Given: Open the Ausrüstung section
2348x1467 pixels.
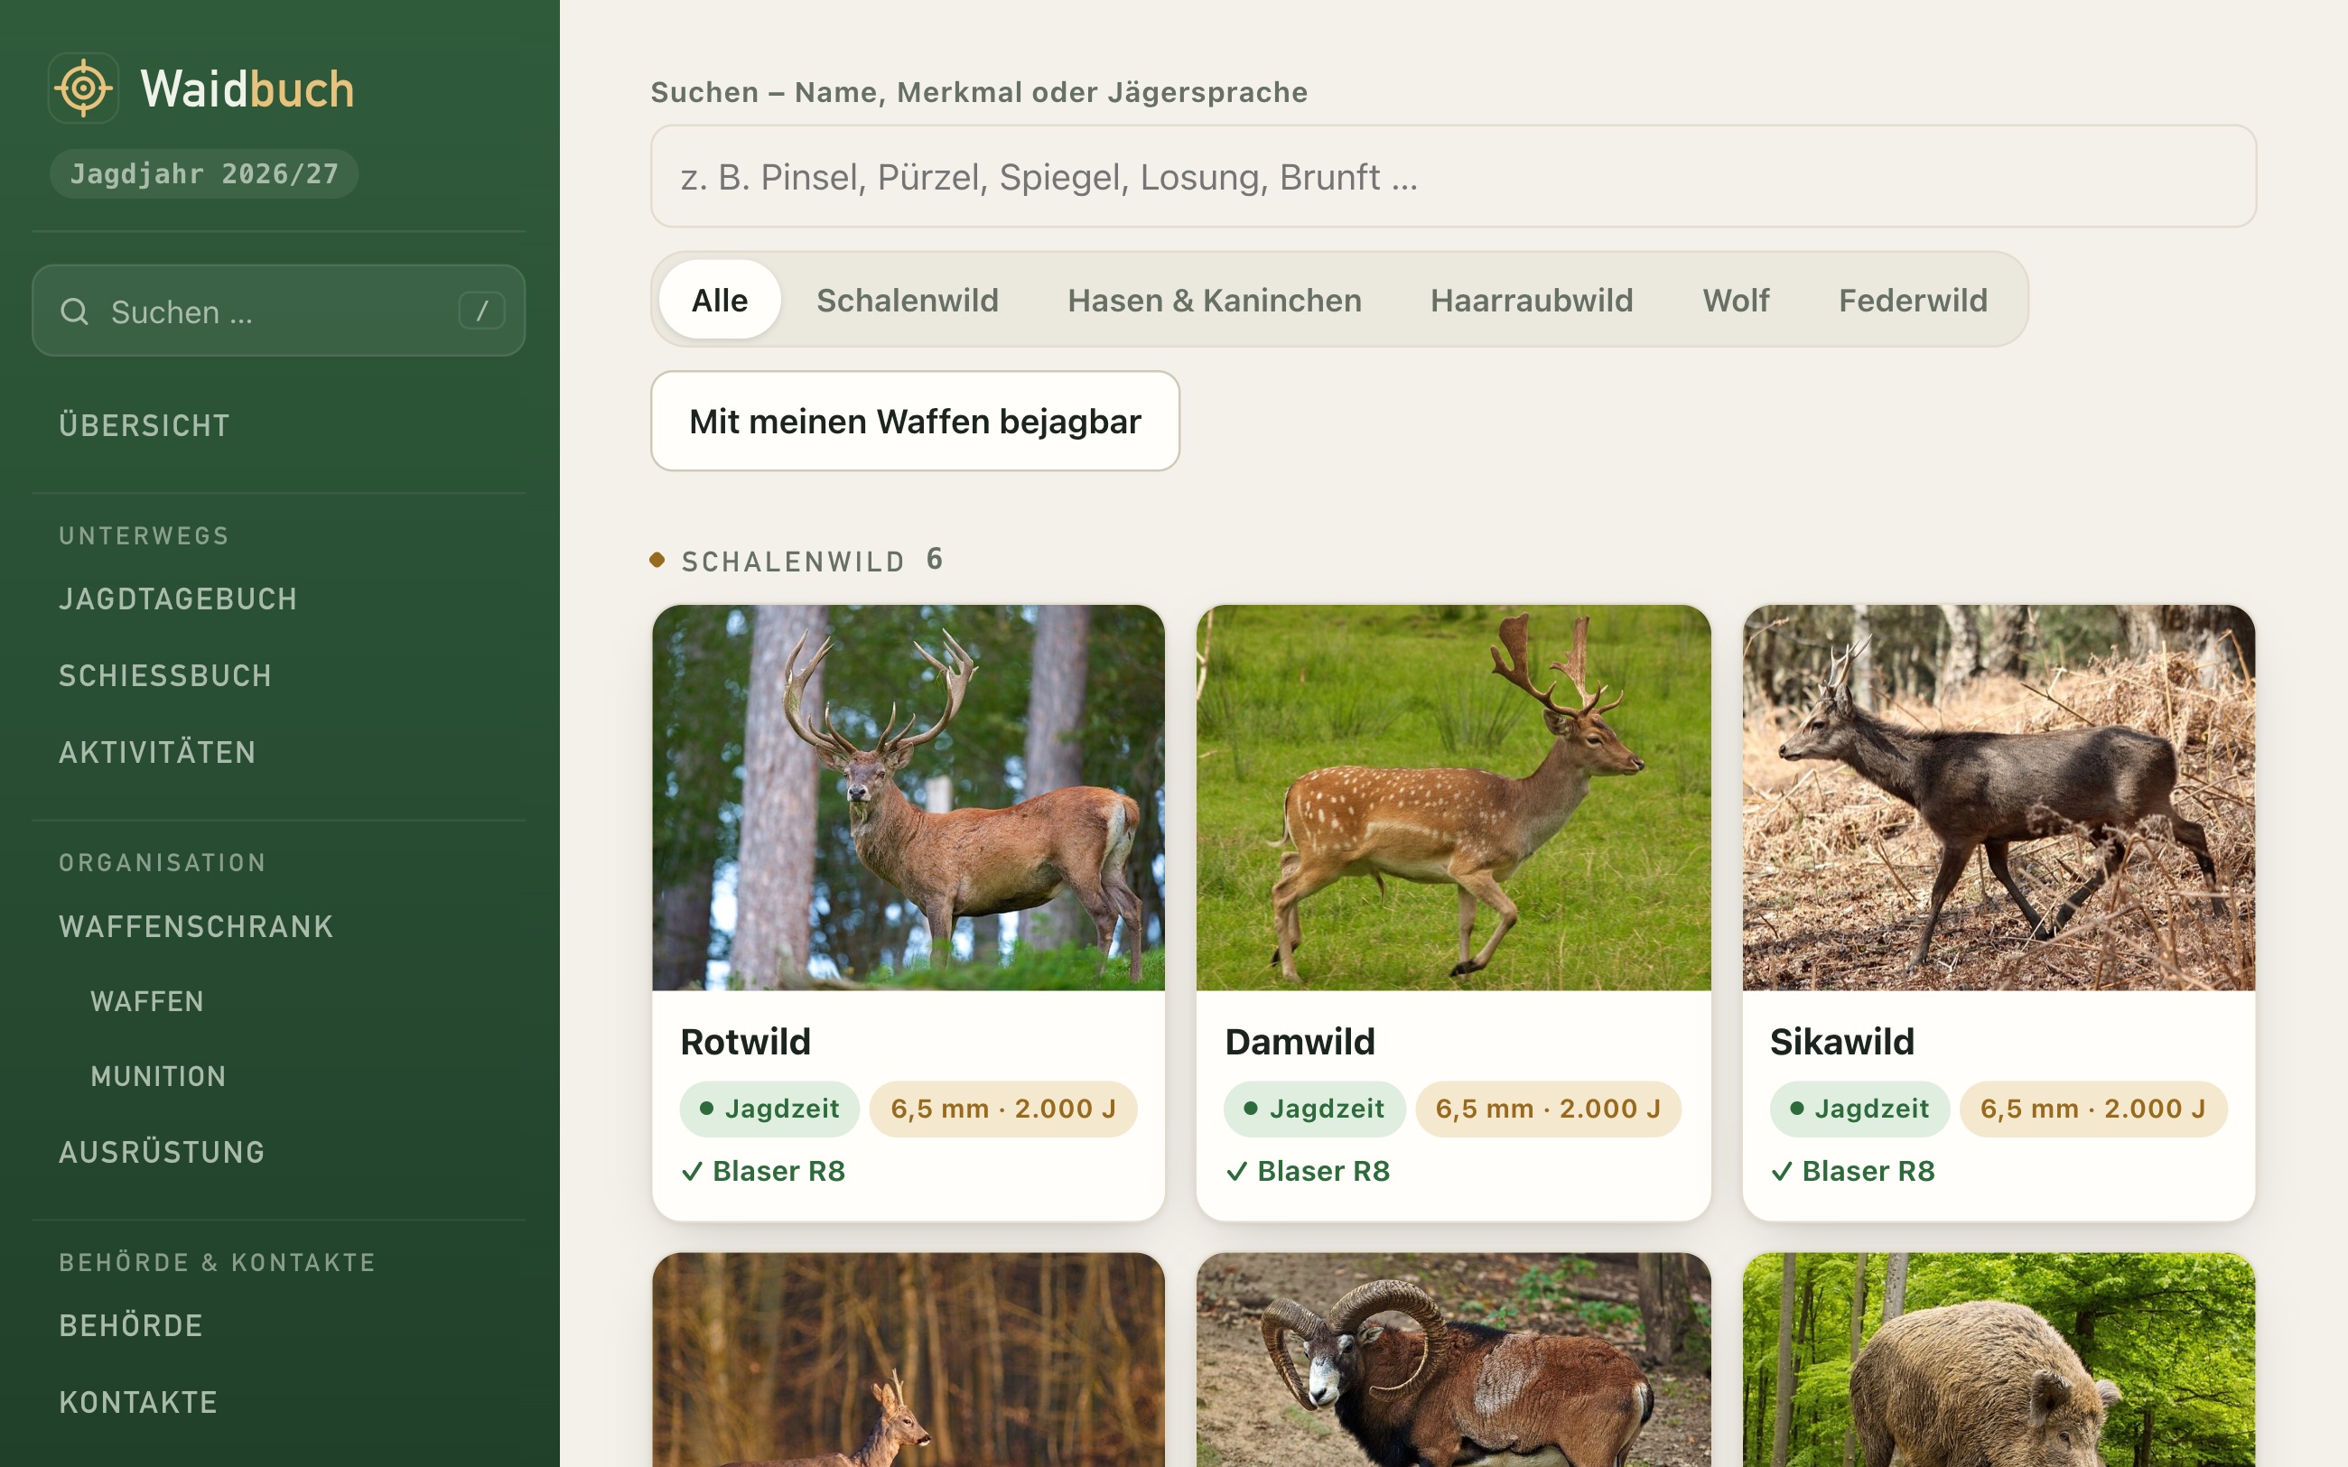Looking at the screenshot, I should click(162, 1152).
